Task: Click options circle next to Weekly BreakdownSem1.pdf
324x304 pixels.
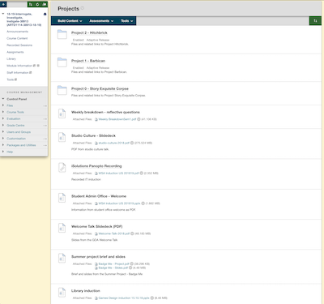Action: tap(139, 119)
